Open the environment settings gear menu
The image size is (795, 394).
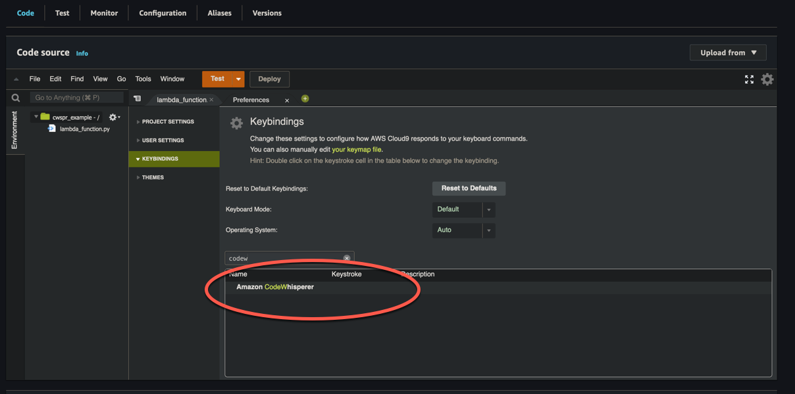pos(113,116)
